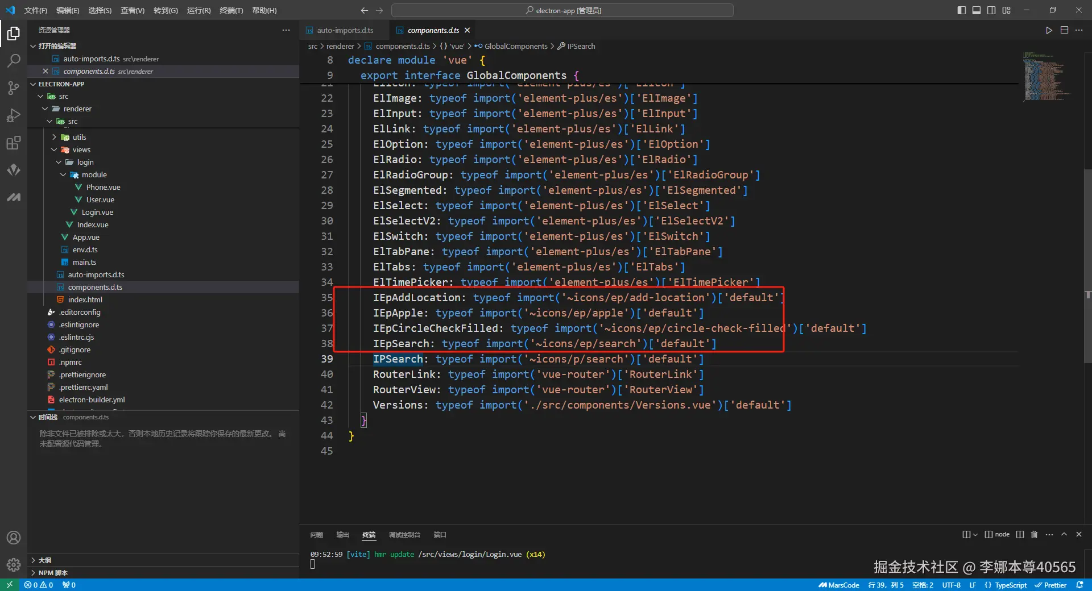The height and width of the screenshot is (591, 1092).
Task: Open the Run and Debug view
Action: point(14,115)
